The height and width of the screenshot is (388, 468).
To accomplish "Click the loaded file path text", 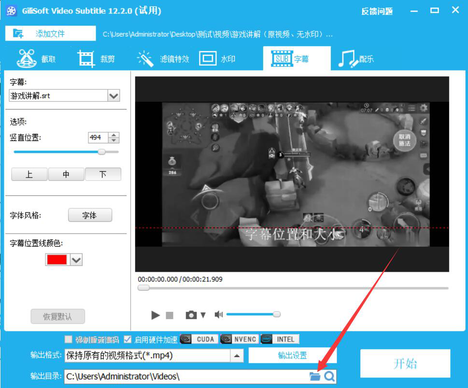I will [x=218, y=34].
